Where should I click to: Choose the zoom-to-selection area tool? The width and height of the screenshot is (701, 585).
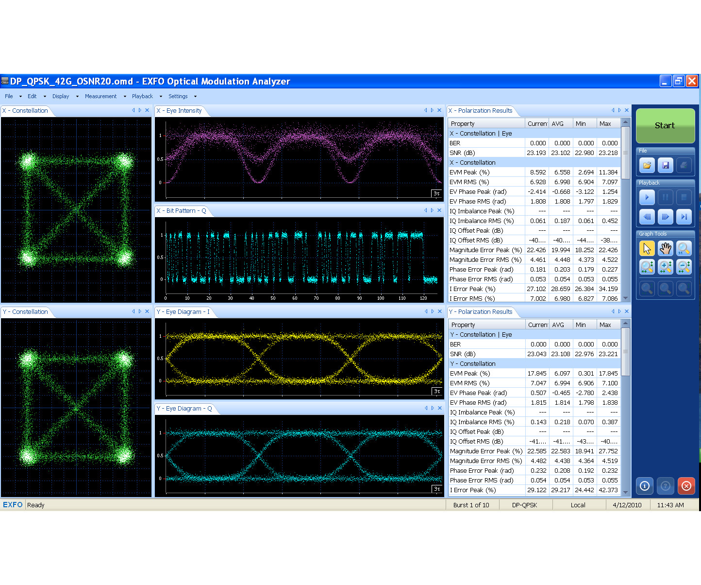[x=647, y=267]
